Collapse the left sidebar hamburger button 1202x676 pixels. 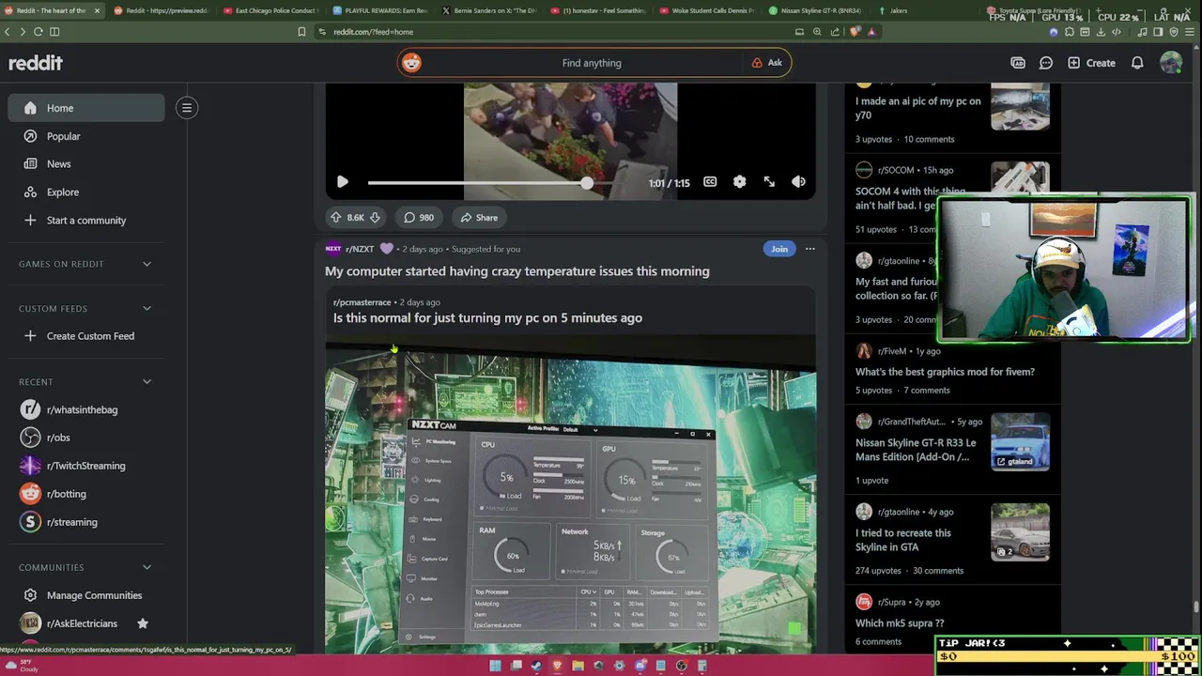pyautogui.click(x=187, y=108)
